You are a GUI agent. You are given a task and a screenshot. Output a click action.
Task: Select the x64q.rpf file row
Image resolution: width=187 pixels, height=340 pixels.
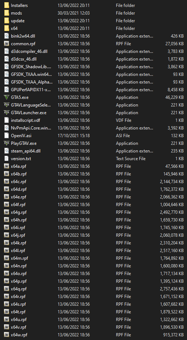pyautogui.click(x=93, y=289)
